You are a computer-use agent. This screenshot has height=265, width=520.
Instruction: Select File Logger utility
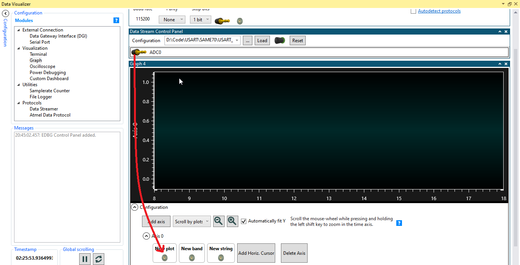(x=41, y=97)
